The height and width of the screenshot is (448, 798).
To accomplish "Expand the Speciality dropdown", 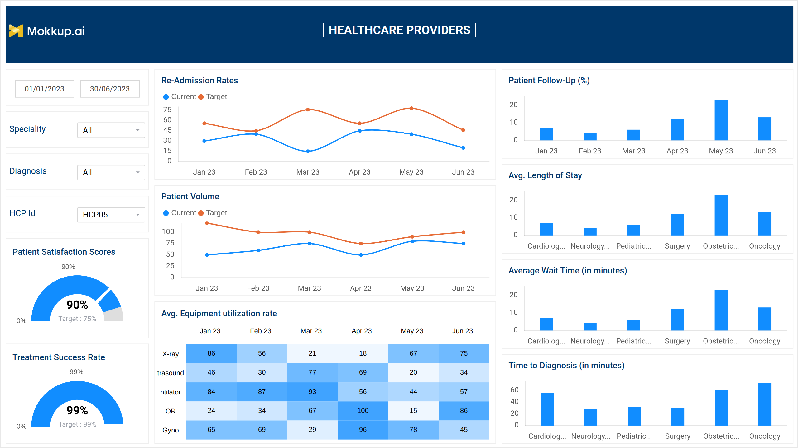I will pyautogui.click(x=111, y=130).
